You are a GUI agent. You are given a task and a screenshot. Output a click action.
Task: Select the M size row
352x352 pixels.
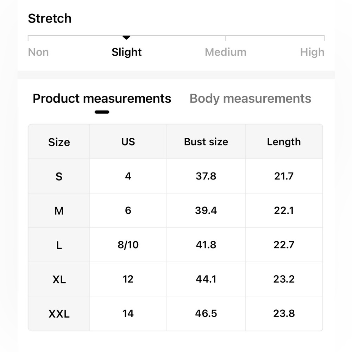(x=176, y=210)
